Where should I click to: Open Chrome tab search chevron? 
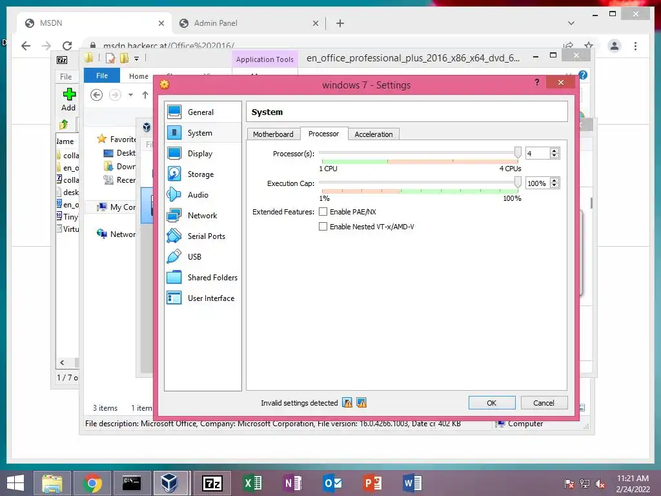[x=571, y=23]
